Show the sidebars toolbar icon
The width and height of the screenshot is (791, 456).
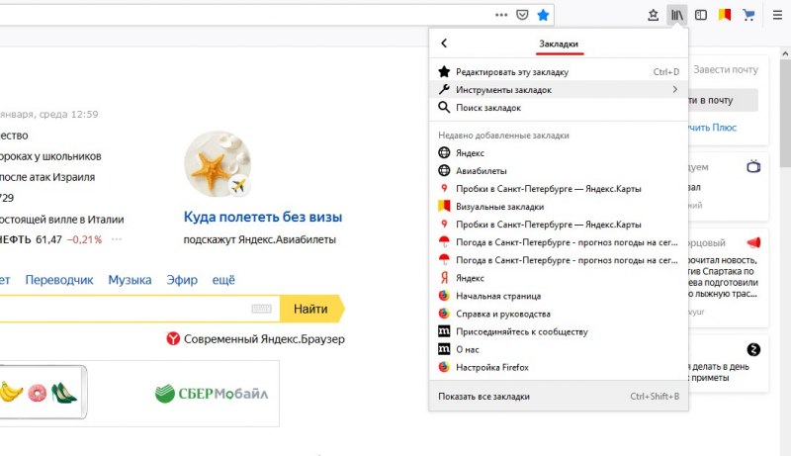(701, 15)
